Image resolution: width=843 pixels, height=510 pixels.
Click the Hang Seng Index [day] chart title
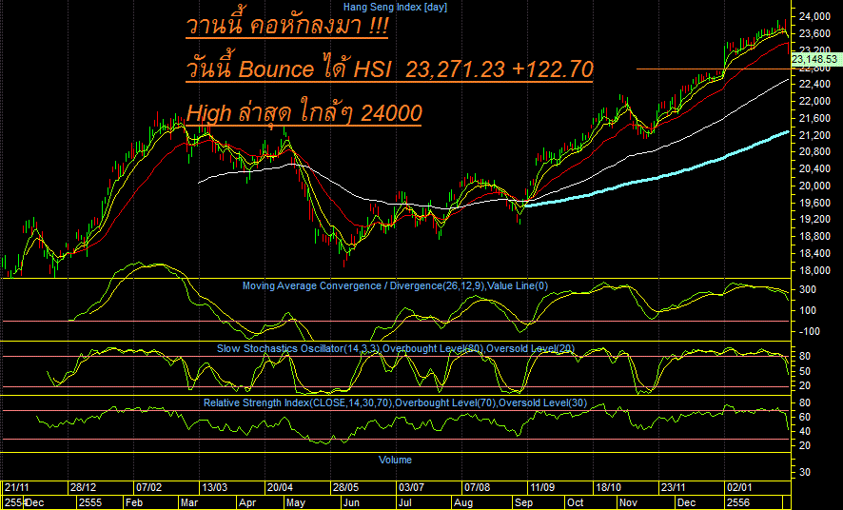[395, 7]
